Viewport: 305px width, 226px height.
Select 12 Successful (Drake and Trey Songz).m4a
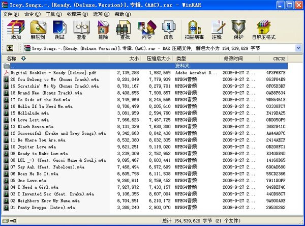point(58,133)
